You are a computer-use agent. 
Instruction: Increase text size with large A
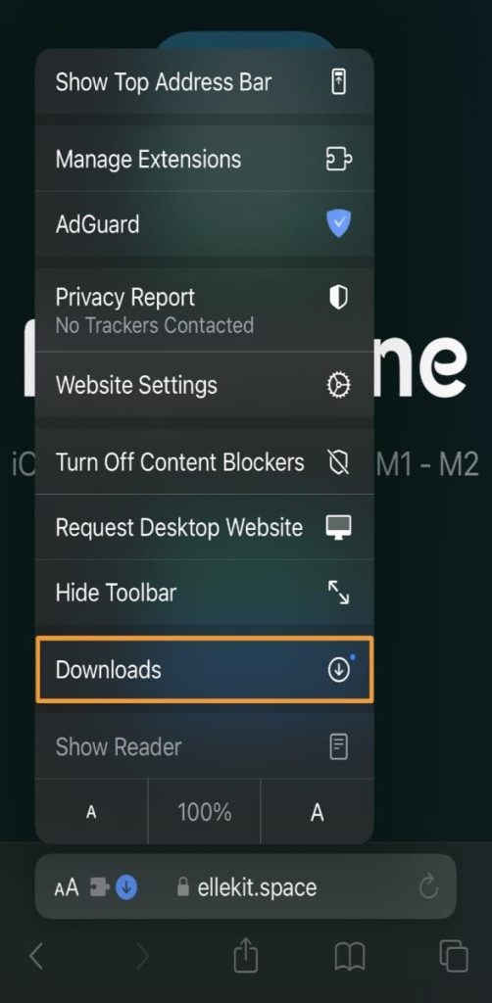(318, 812)
